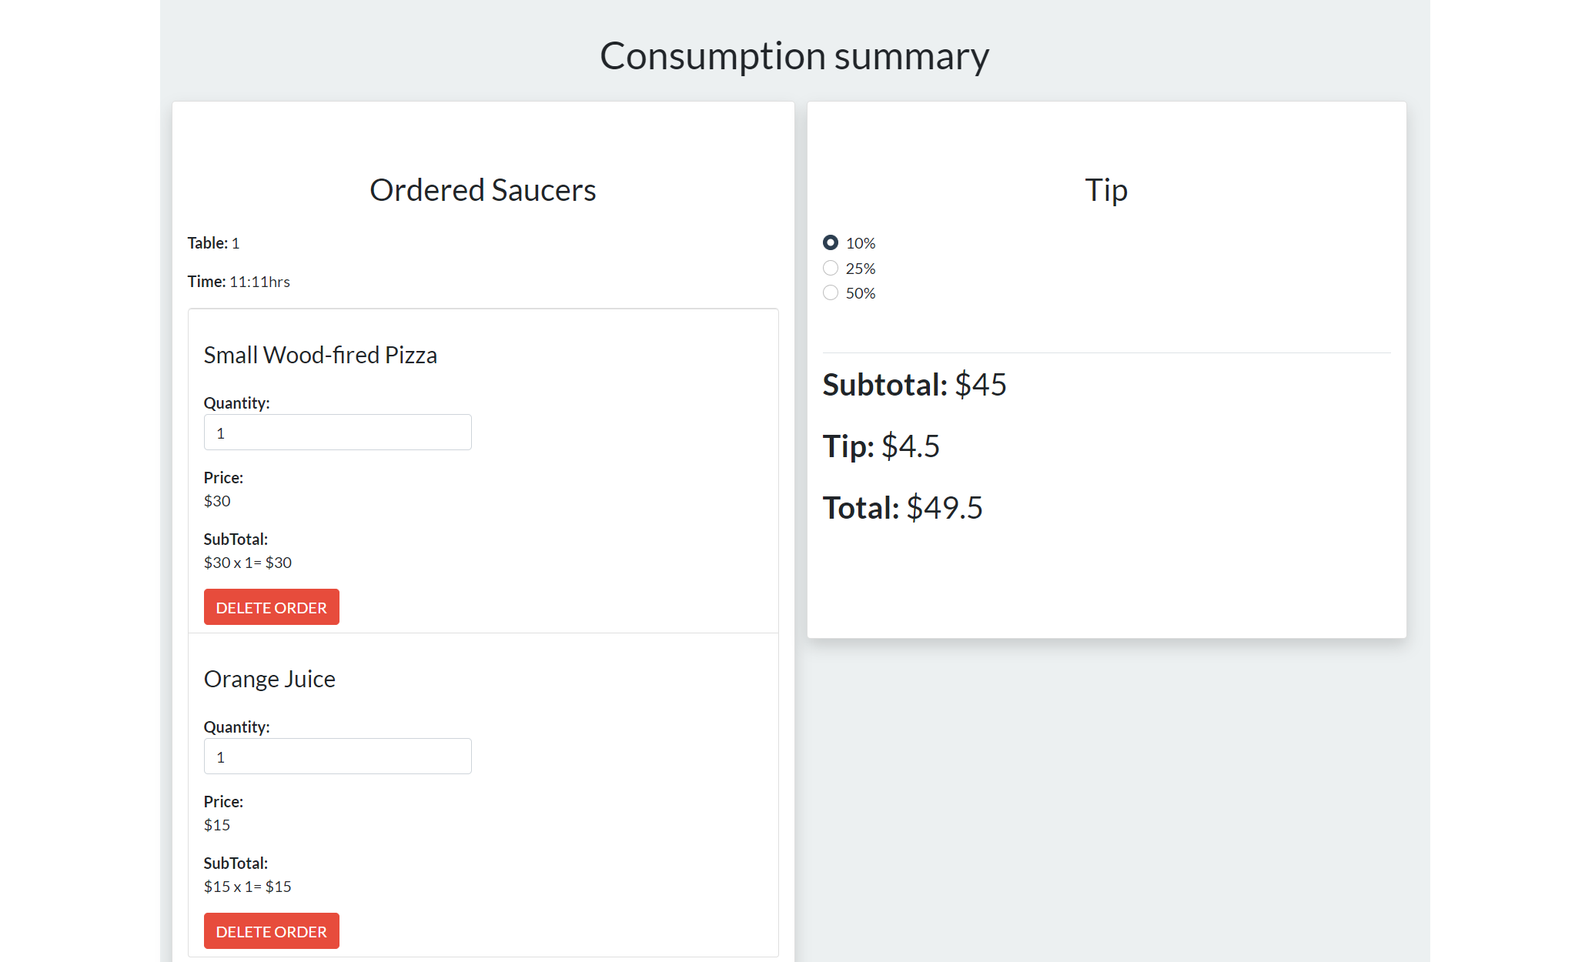Click the 25% label text
The height and width of the screenshot is (962, 1575).
(x=860, y=269)
